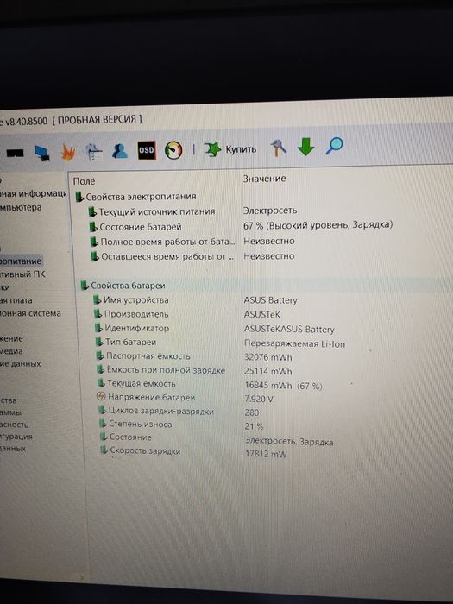Screen dimensions: 453x604
Task: Click the round gauge benchmark icon
Action: point(173,150)
